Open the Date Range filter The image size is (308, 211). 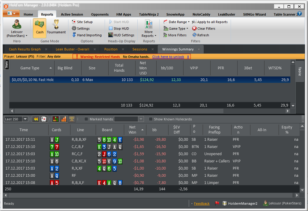click(x=176, y=22)
